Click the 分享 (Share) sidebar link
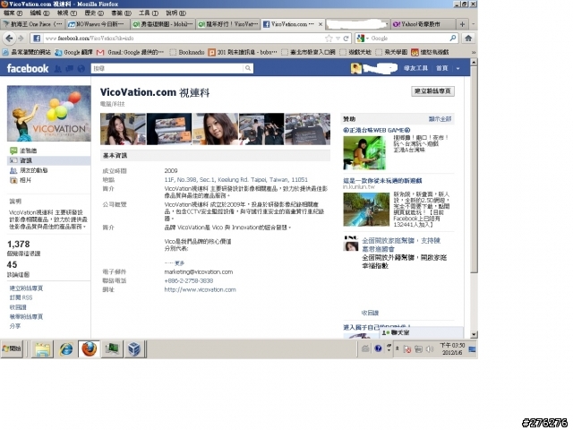Viewport: 573px width, 430px height. 15,326
